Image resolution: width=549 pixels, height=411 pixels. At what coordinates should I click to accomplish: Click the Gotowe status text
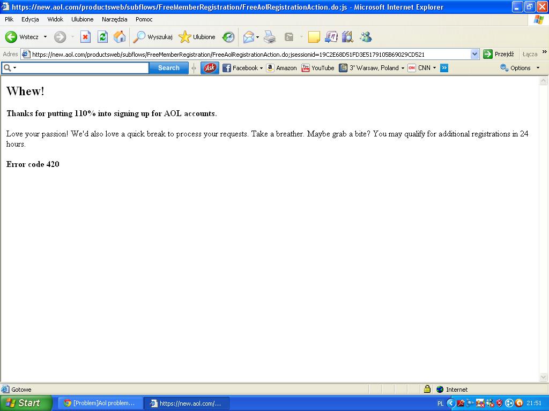click(21, 390)
